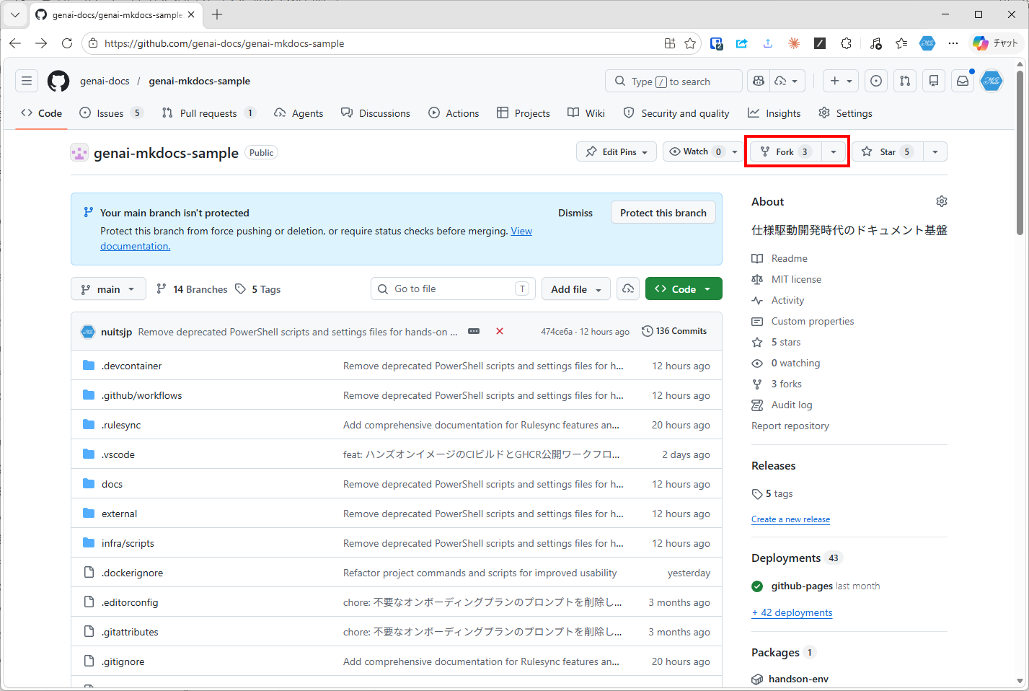Open the Add file dropdown

pos(575,289)
